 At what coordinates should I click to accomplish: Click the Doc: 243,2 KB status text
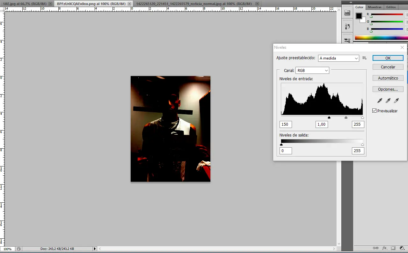(x=57, y=249)
